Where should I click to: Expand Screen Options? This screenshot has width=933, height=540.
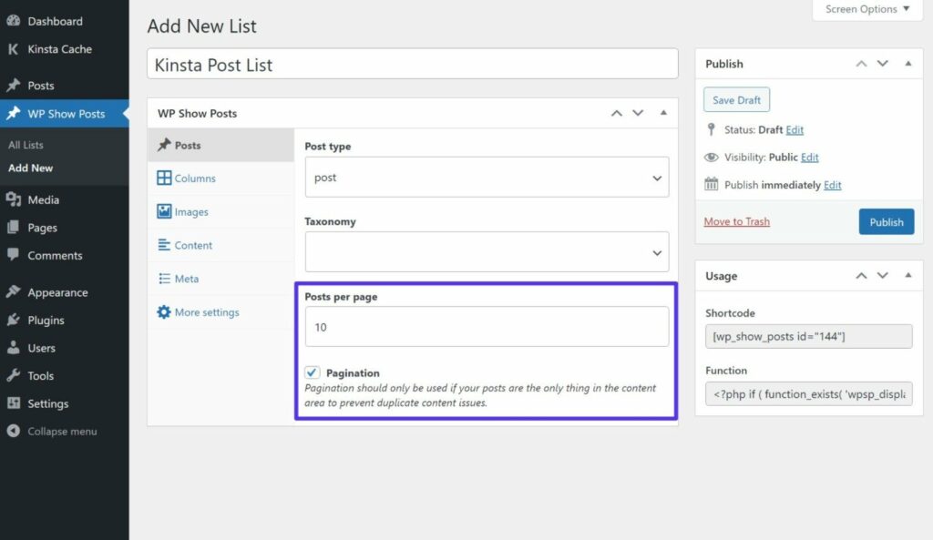point(865,9)
